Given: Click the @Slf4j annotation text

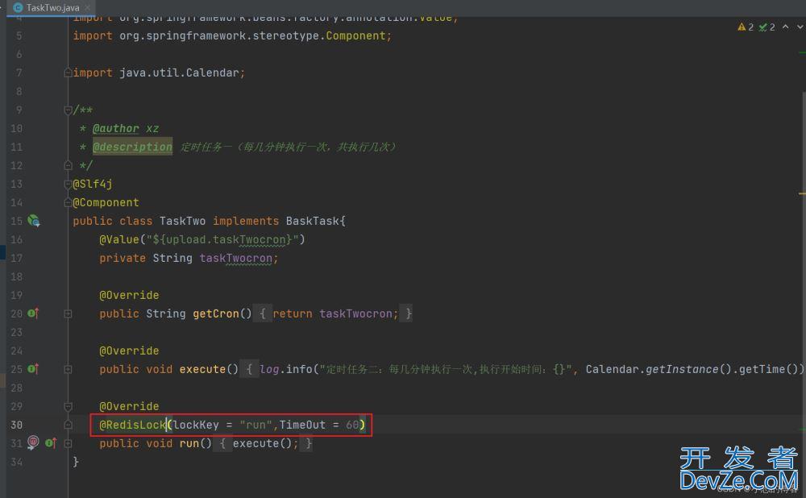Looking at the screenshot, I should pyautogui.click(x=93, y=184).
